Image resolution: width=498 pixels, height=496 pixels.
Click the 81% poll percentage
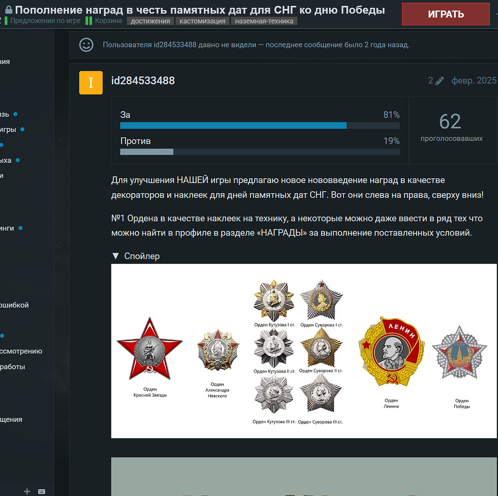pyautogui.click(x=391, y=115)
